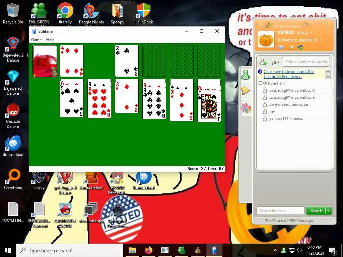This screenshot has height=257, width=343.
Task: Open the Search button dropdown arrow
Action: click(x=329, y=211)
